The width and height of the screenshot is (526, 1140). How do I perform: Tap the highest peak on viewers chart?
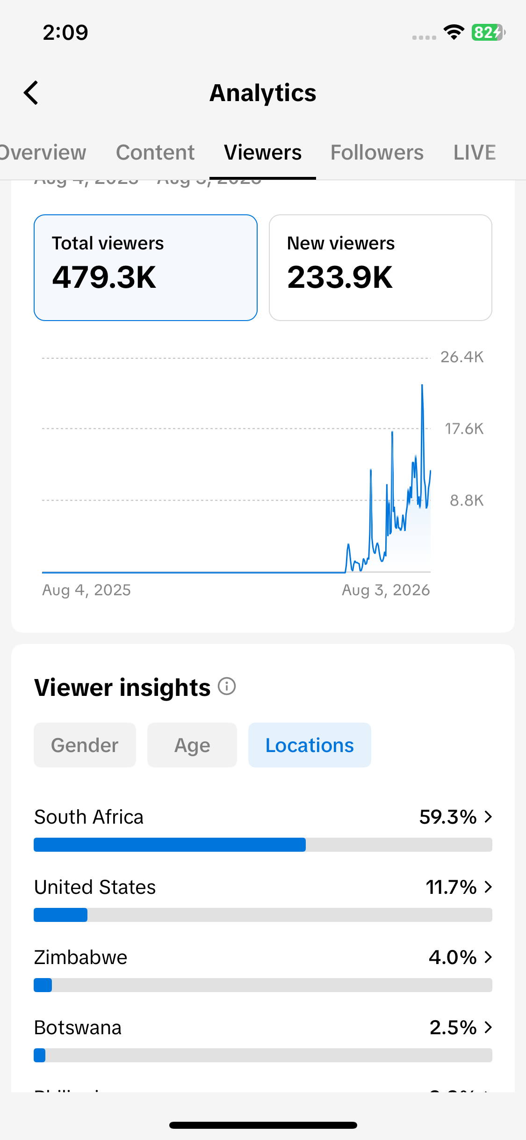coord(422,385)
